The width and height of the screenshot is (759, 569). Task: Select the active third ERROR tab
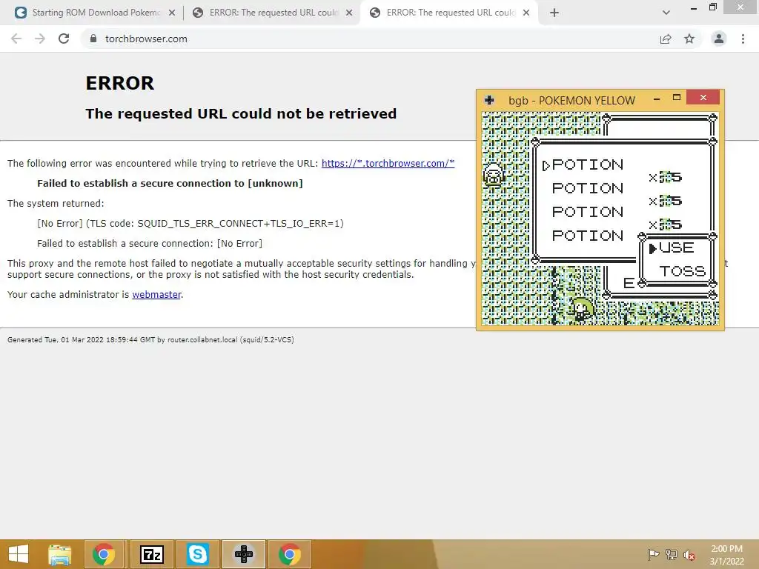point(450,13)
